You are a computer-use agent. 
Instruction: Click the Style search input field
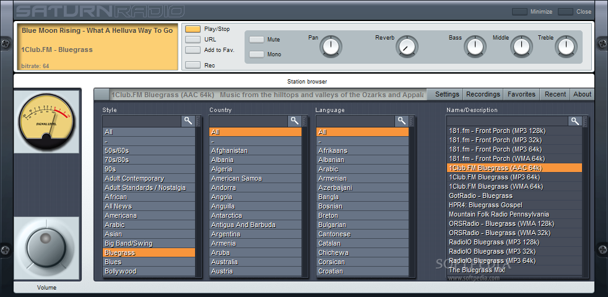142,121
